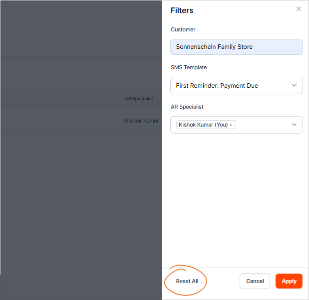Click the Customer field label
Viewport: 309px width, 300px height.
point(183,30)
